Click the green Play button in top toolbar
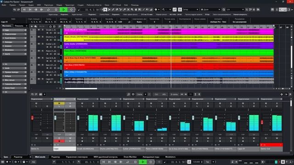The width and height of the screenshot is (294, 165). click(63, 10)
